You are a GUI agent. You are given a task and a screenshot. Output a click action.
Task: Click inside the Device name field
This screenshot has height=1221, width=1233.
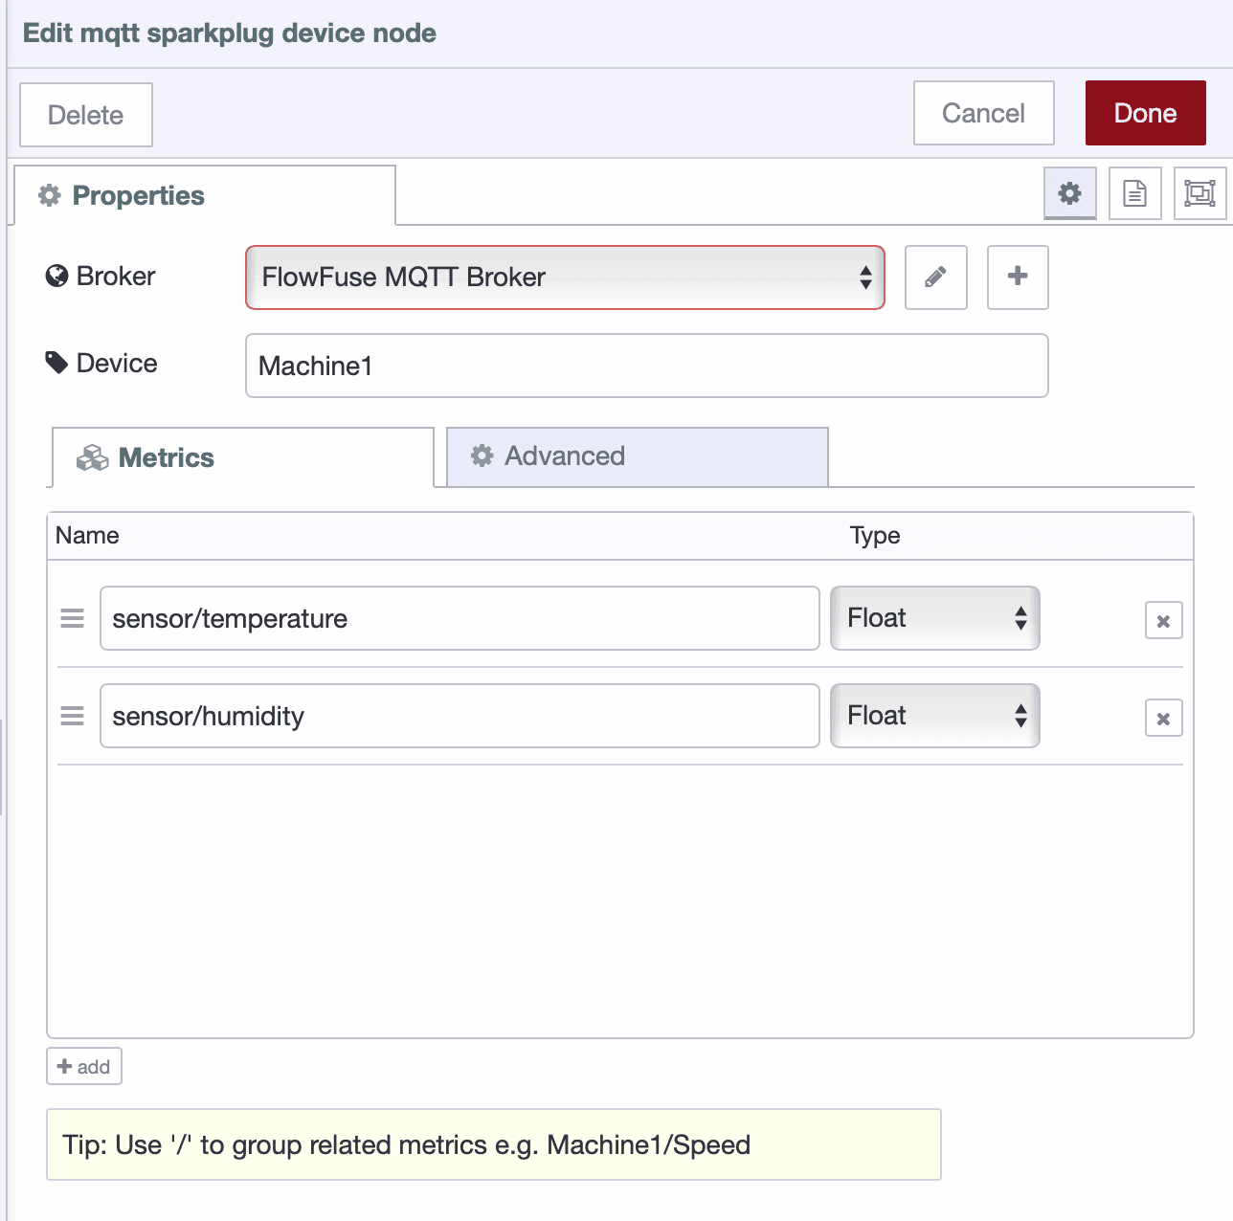tap(646, 366)
